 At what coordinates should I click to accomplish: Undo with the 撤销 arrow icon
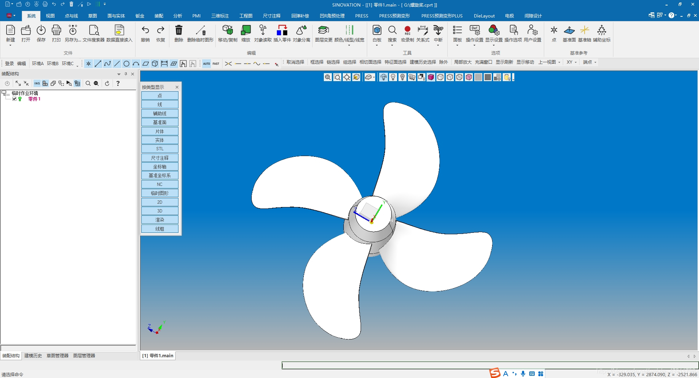pyautogui.click(x=145, y=30)
